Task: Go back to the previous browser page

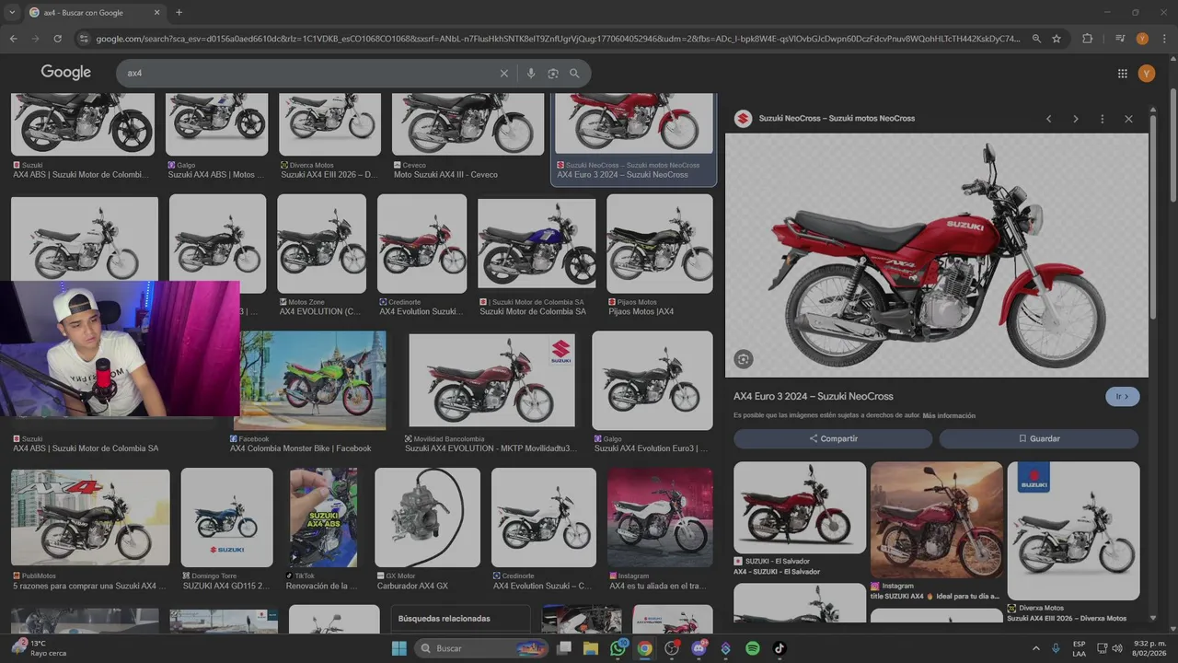Action: pyautogui.click(x=13, y=39)
